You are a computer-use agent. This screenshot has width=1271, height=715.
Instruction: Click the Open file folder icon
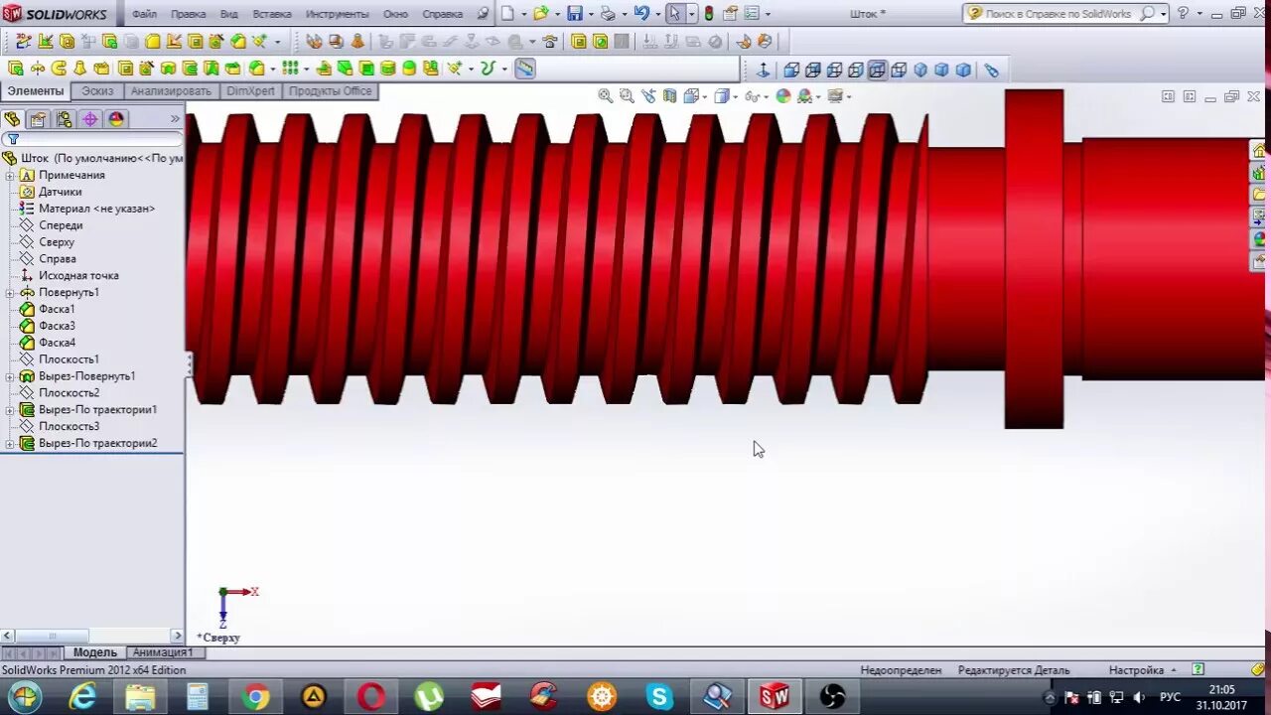pyautogui.click(x=540, y=14)
